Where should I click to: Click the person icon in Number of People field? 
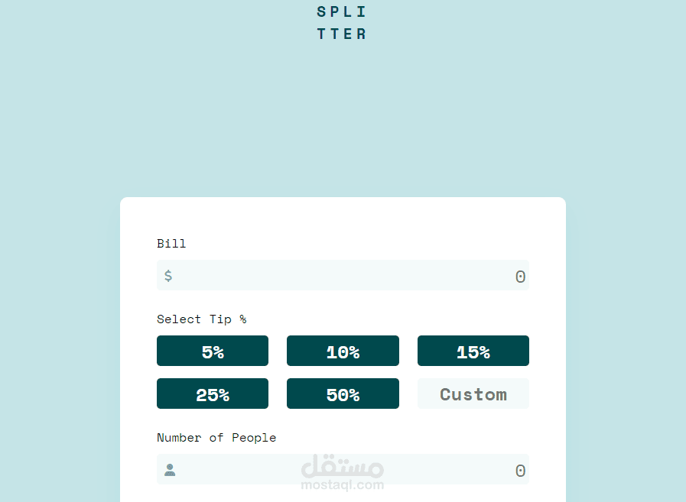[170, 470]
